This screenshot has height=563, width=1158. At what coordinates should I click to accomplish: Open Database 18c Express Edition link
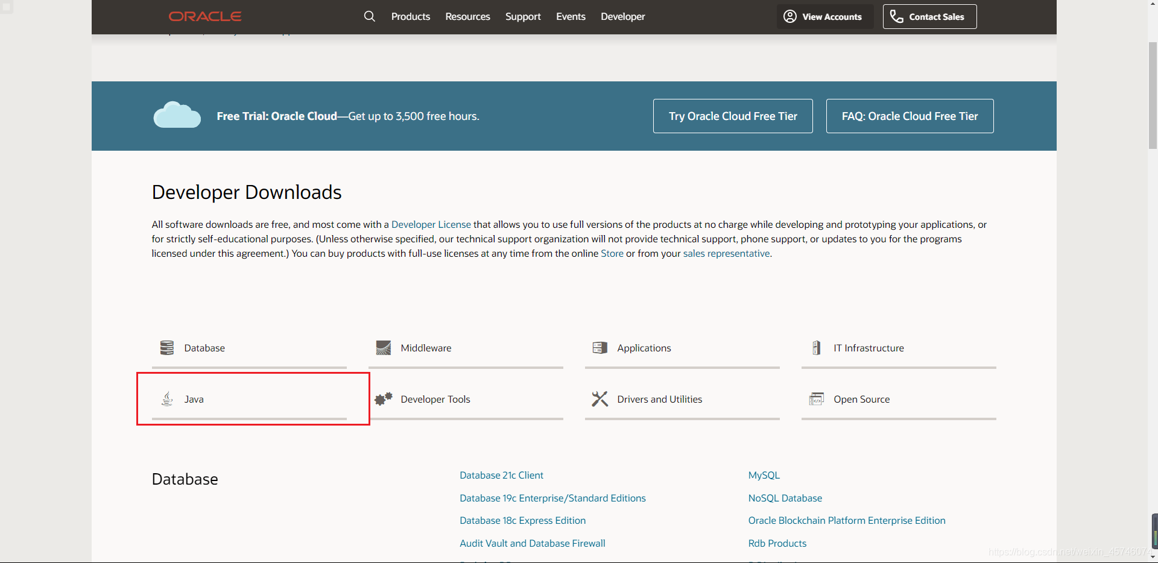522,520
